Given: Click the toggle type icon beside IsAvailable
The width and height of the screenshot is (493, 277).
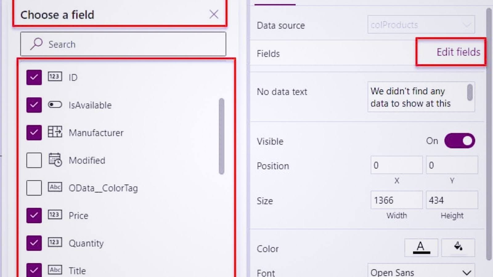Looking at the screenshot, I should coord(55,105).
